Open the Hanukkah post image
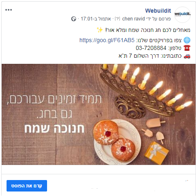This screenshot has height=196, width=196. (99, 114)
